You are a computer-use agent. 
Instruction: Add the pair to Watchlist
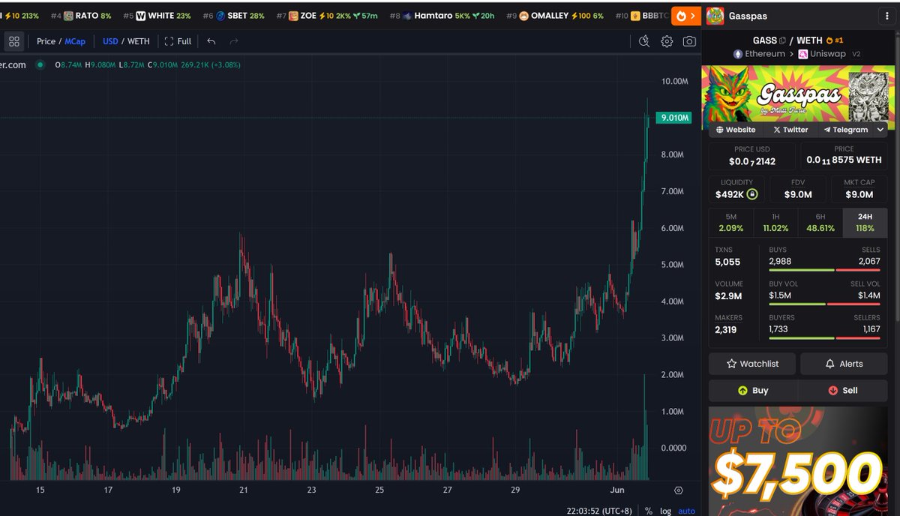tap(752, 364)
